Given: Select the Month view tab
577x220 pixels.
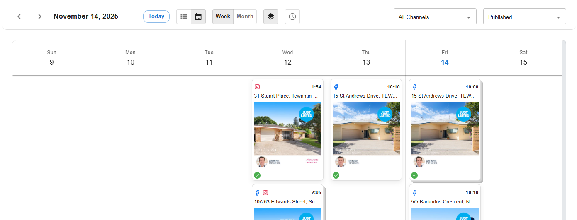Looking at the screenshot, I should pyautogui.click(x=245, y=17).
